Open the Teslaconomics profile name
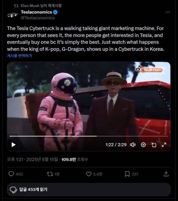The width and height of the screenshot is (178, 201). pos(36,12)
